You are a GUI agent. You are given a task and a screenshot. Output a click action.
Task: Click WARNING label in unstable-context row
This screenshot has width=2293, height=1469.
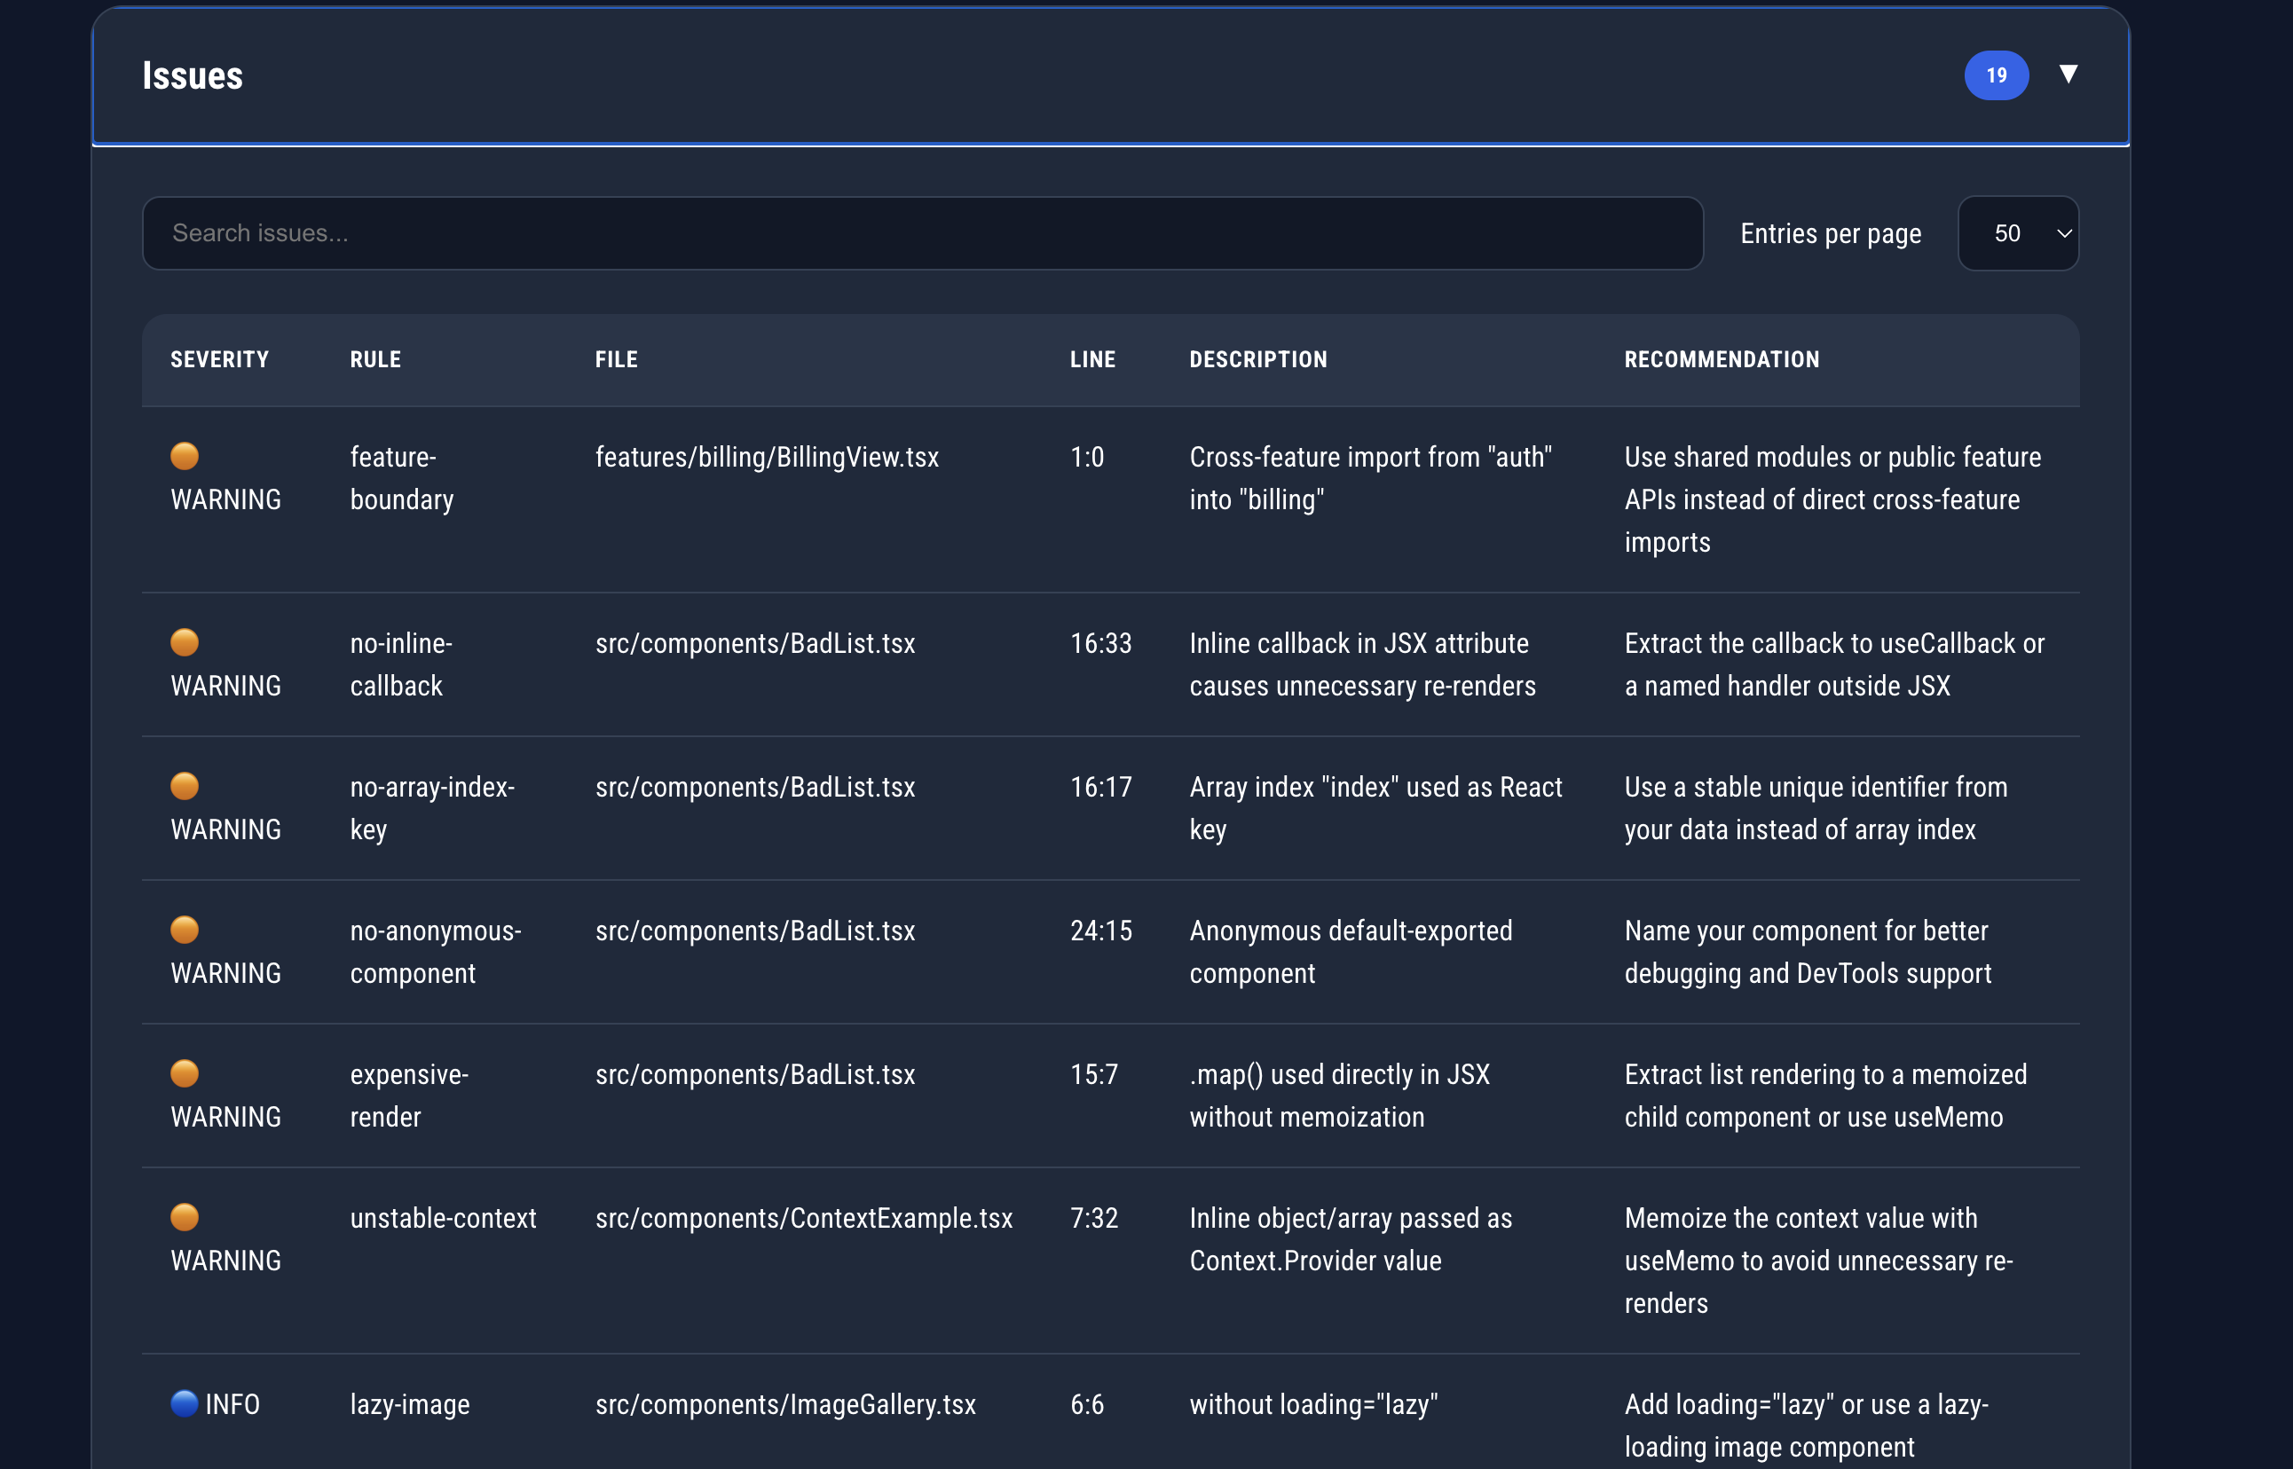[226, 1261]
